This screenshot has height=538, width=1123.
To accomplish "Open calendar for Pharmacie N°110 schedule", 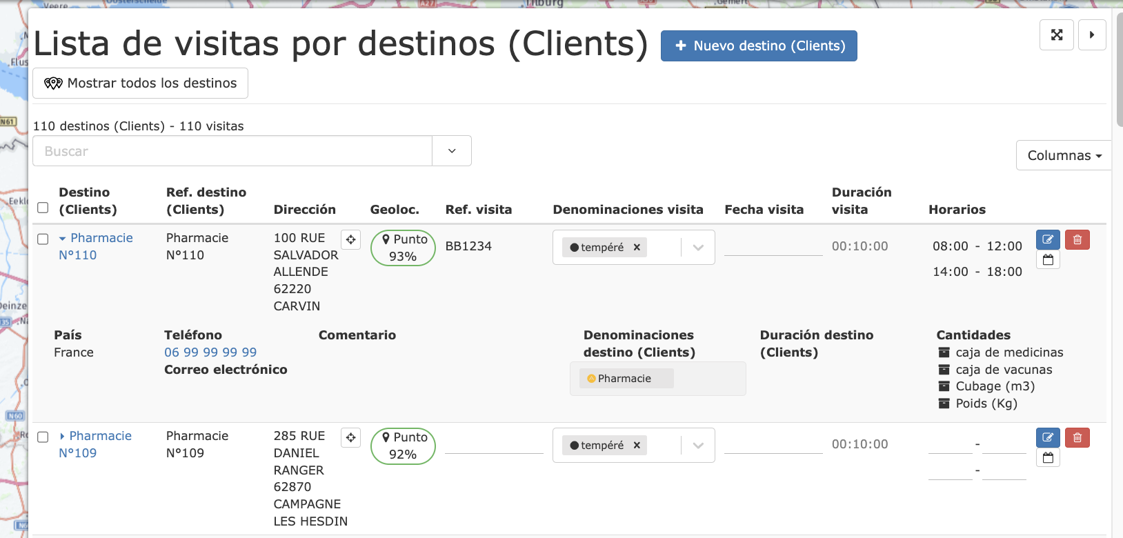I will click(x=1048, y=260).
